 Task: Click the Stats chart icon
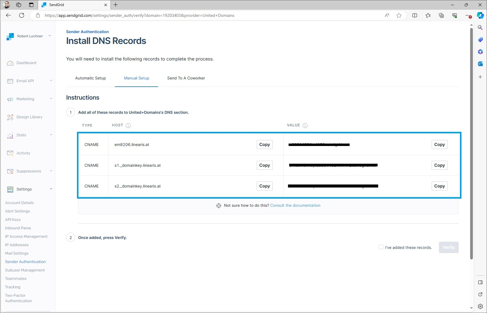tap(10, 135)
